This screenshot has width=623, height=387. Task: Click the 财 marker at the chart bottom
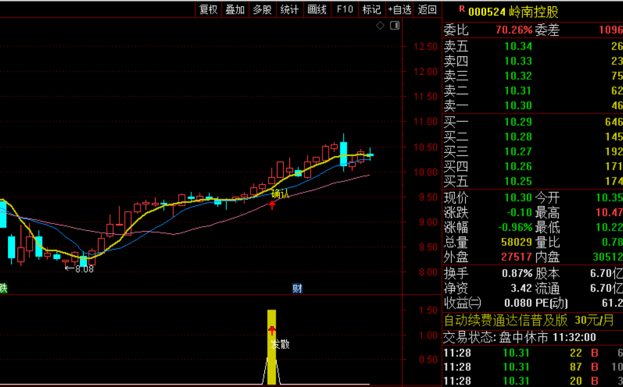point(297,288)
